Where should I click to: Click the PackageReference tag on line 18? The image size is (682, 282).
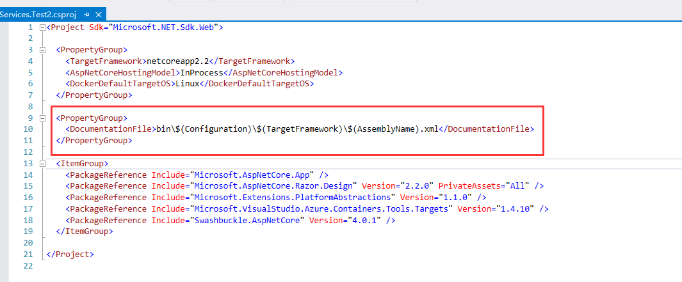[108, 221]
